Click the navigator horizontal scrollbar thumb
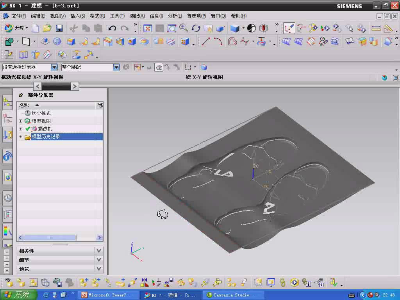This screenshot has height=300, width=400. click(x=50, y=238)
